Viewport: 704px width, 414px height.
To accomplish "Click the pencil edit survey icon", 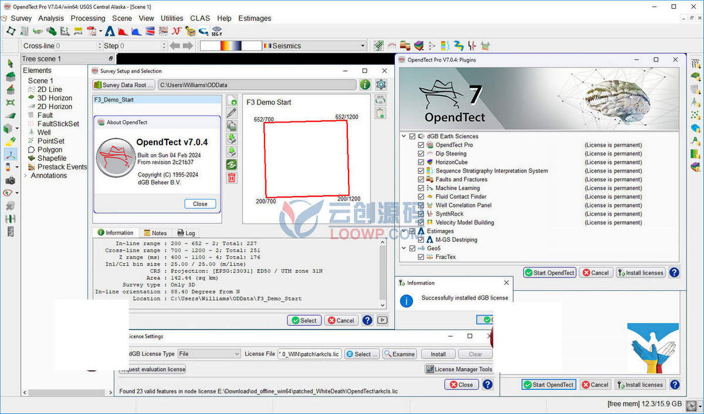I will tap(232, 113).
